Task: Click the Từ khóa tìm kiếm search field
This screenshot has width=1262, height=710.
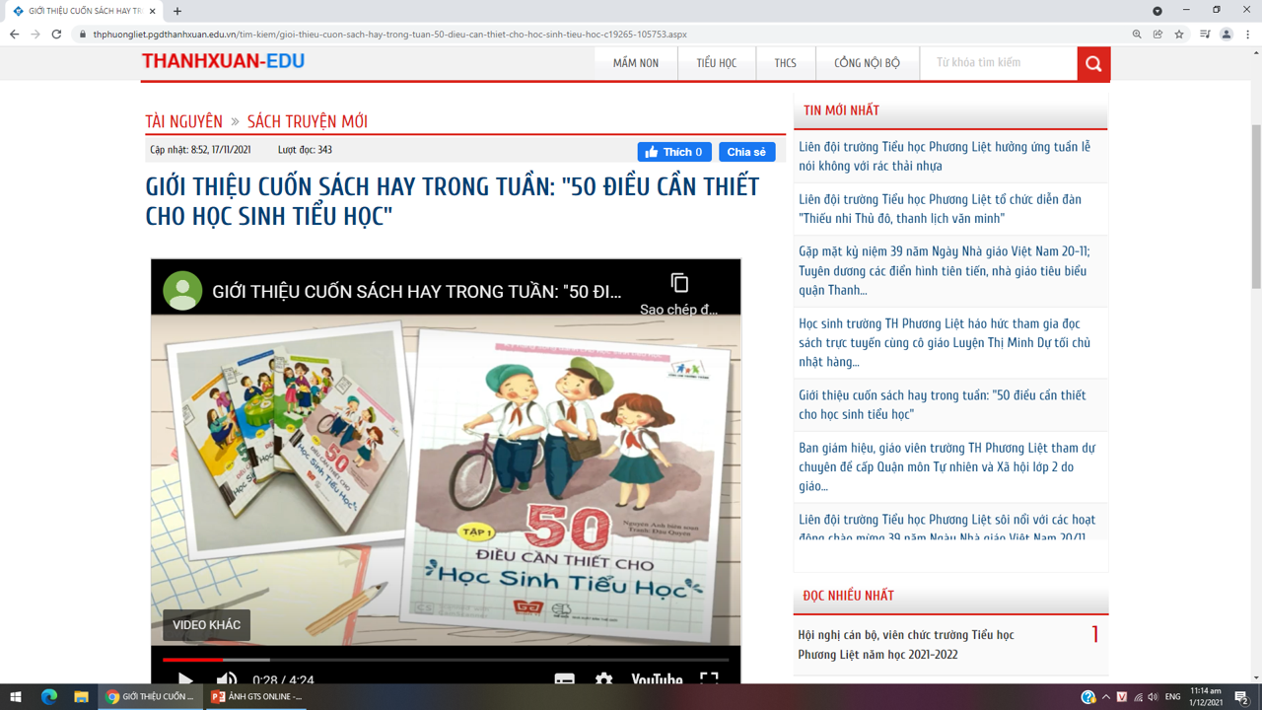Action: (x=999, y=63)
